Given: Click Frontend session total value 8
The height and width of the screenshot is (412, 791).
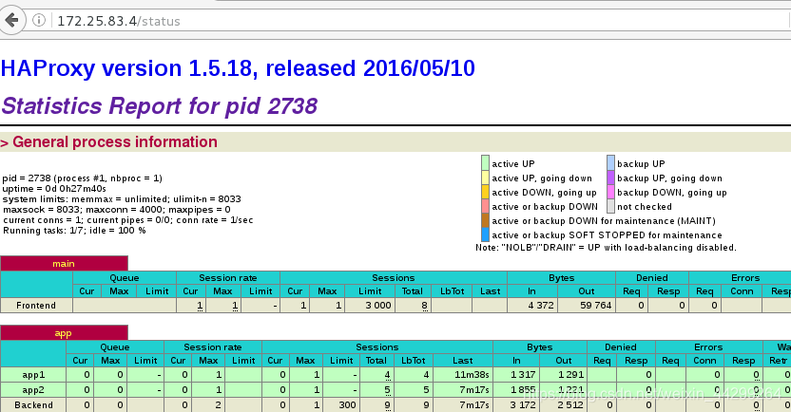Looking at the screenshot, I should coord(424,306).
